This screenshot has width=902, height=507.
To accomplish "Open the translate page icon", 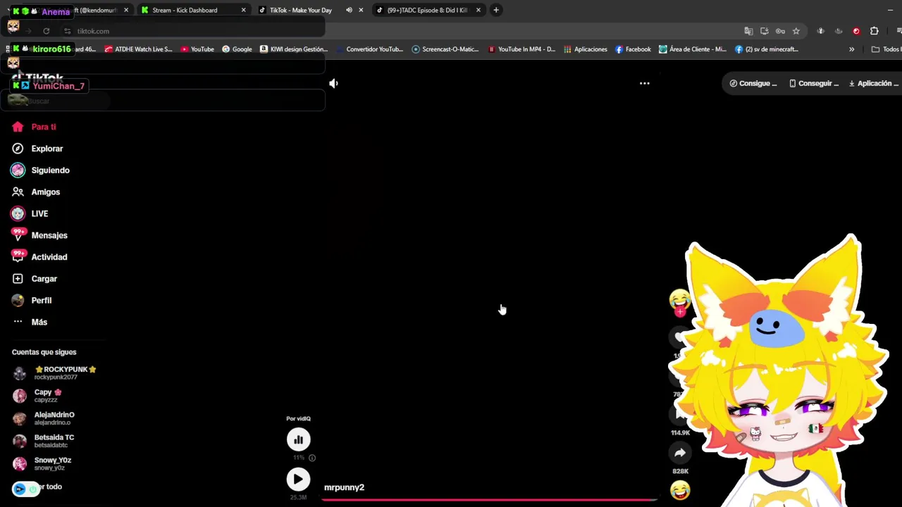I will pyautogui.click(x=748, y=31).
